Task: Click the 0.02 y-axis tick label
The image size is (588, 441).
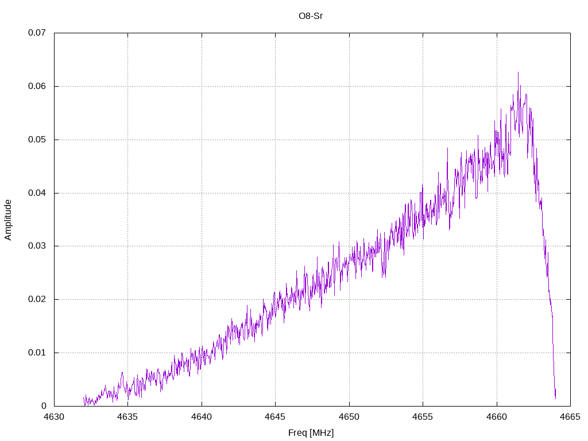Action: 37,299
